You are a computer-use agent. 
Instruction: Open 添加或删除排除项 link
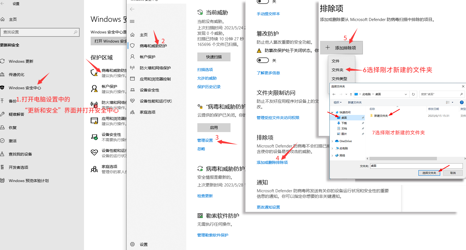[272, 162]
